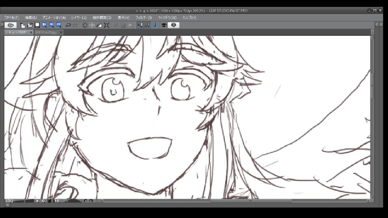Open the レイヤー(L) menu
The width and height of the screenshot is (388, 218).
pyautogui.click(x=79, y=17)
